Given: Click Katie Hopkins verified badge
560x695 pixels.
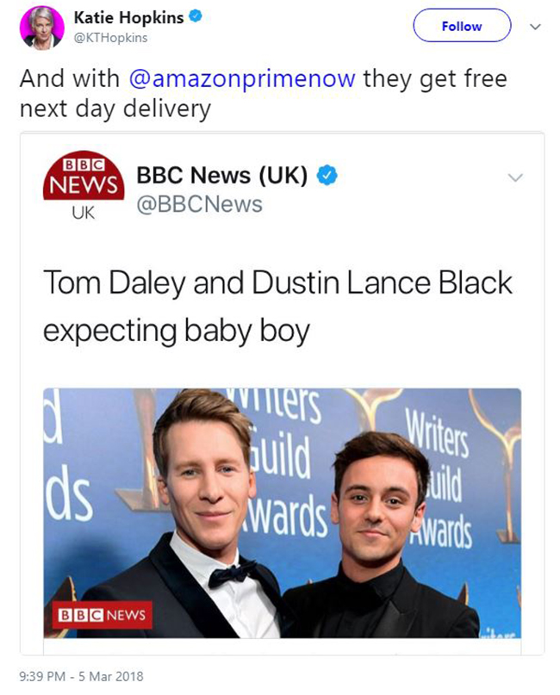Looking at the screenshot, I should [x=196, y=16].
